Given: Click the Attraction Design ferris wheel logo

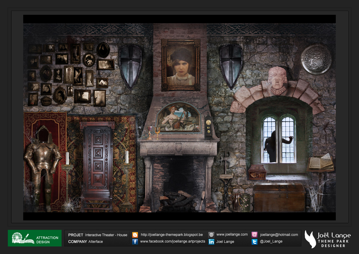Looking at the screenshot, I should click(x=23, y=238).
